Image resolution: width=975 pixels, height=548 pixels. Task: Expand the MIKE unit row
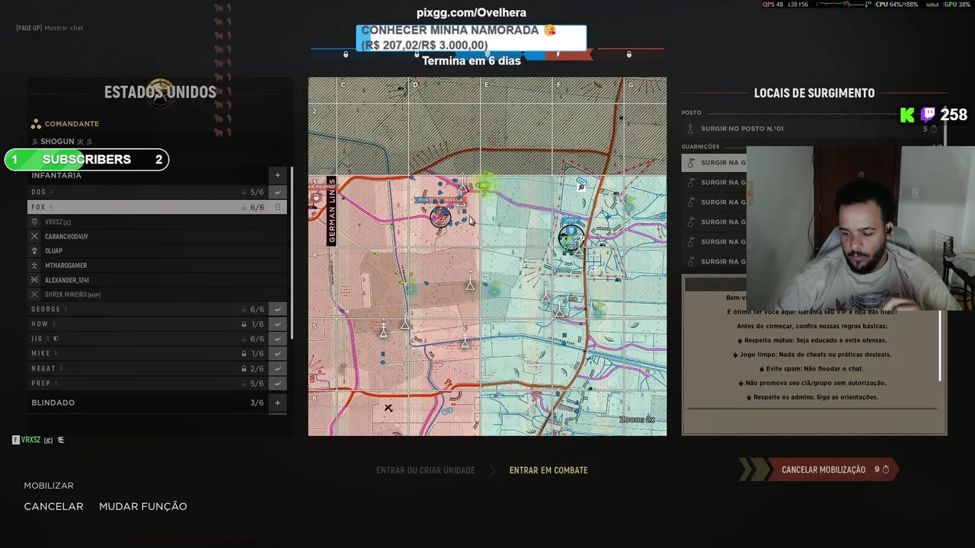click(x=149, y=354)
